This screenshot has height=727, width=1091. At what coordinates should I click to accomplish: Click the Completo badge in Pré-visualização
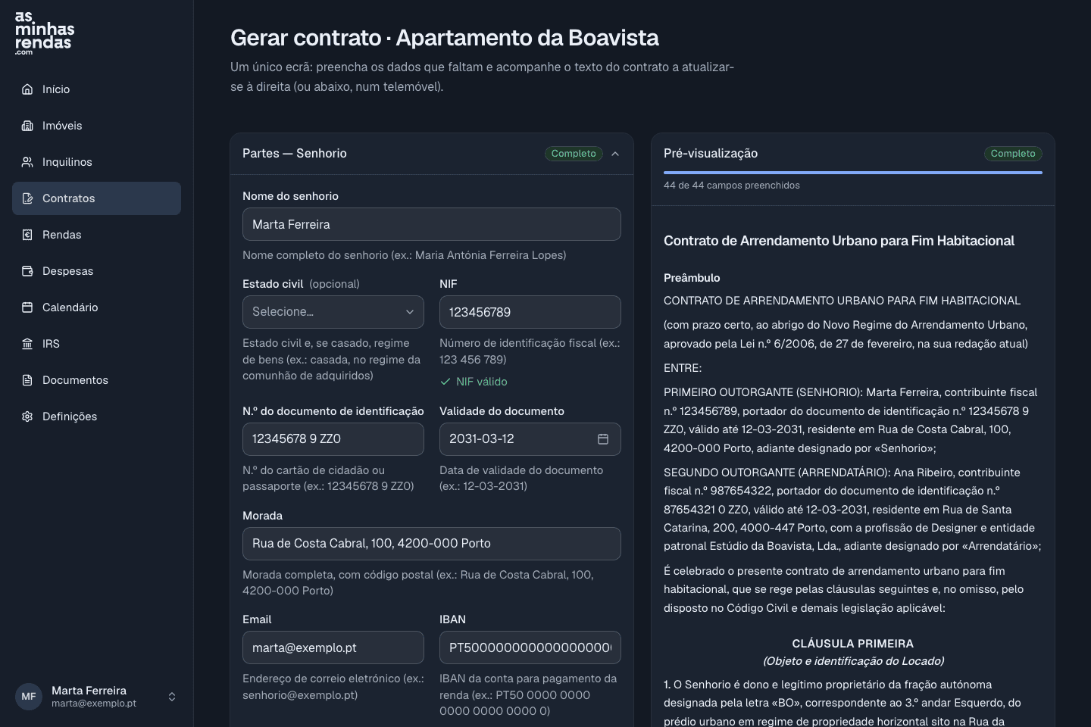point(1013,154)
